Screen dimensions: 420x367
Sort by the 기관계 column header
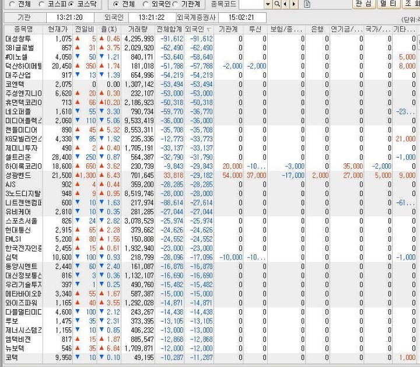(228, 29)
